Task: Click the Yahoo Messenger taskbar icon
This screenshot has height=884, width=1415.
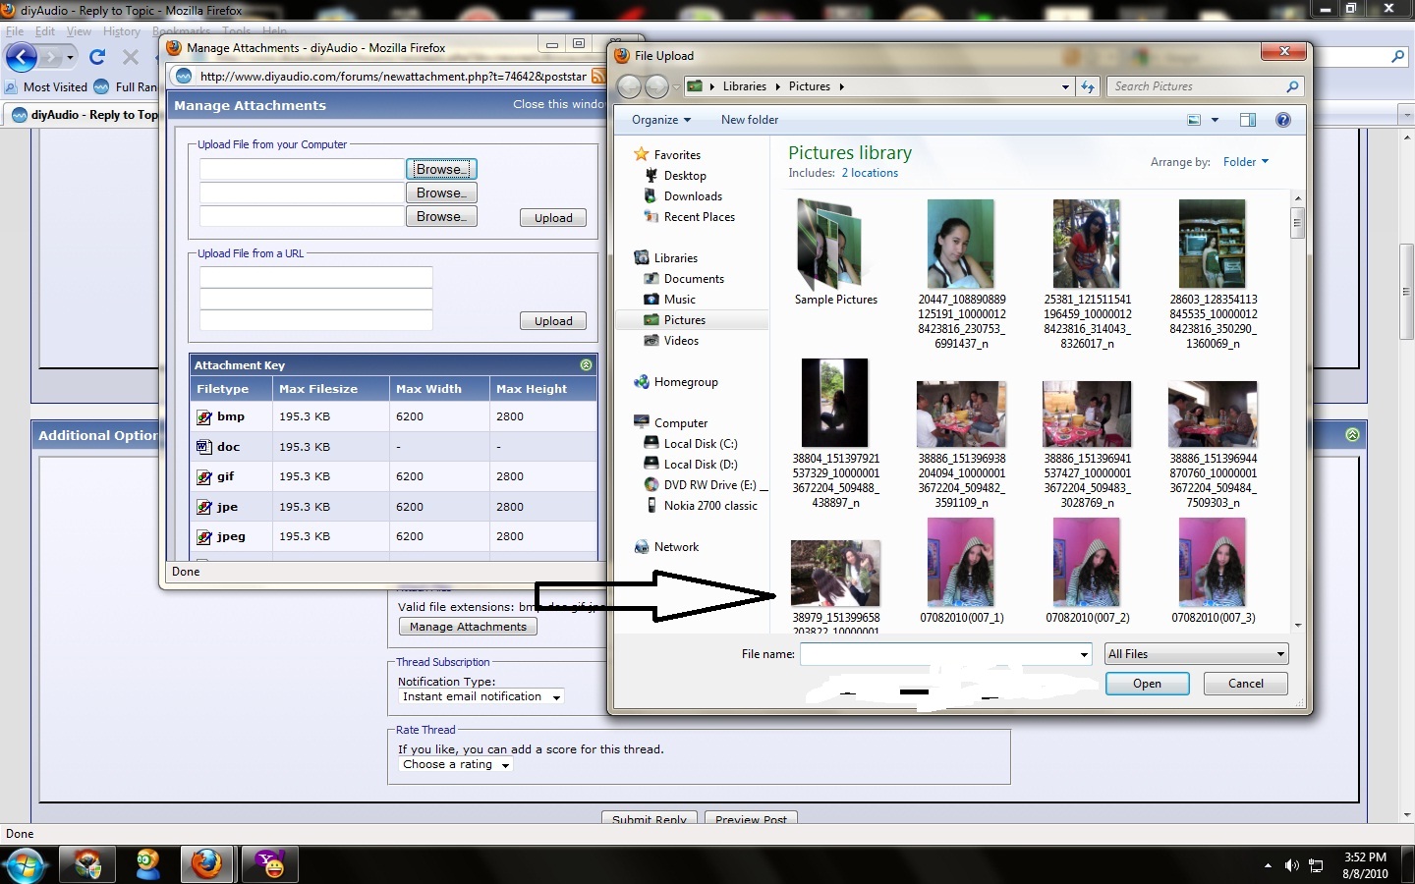Action: tap(269, 864)
